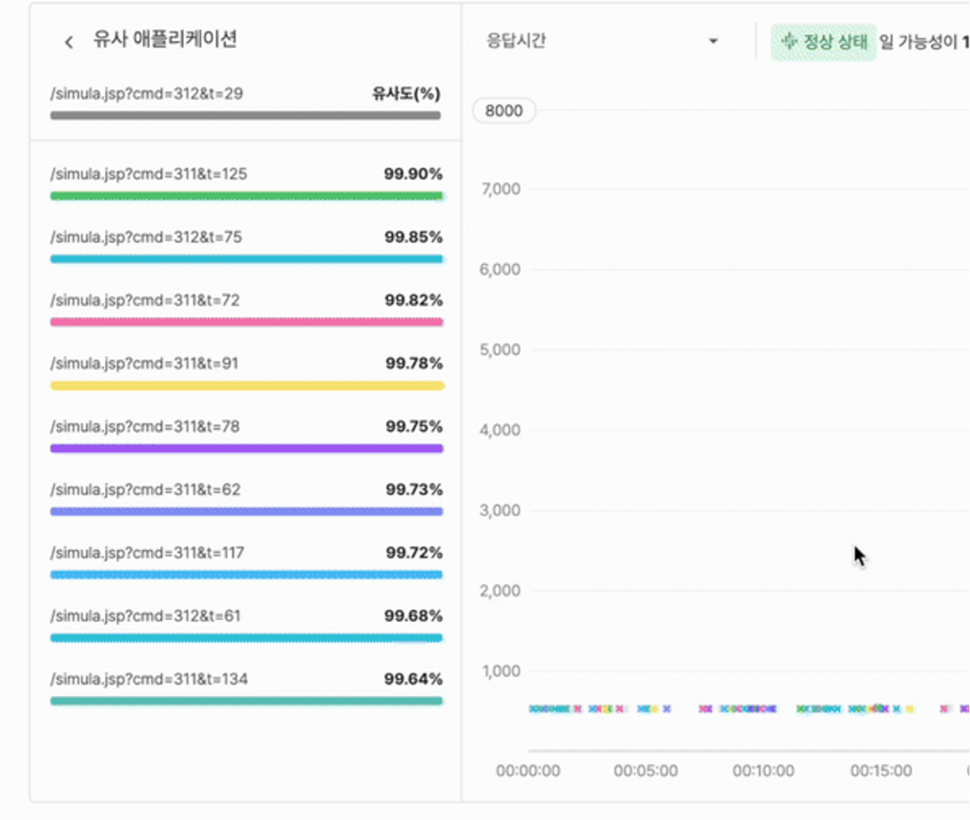Select /simula.jsp?cmd=311&t=125 application
Screen dimensions: 970x820
(149, 174)
